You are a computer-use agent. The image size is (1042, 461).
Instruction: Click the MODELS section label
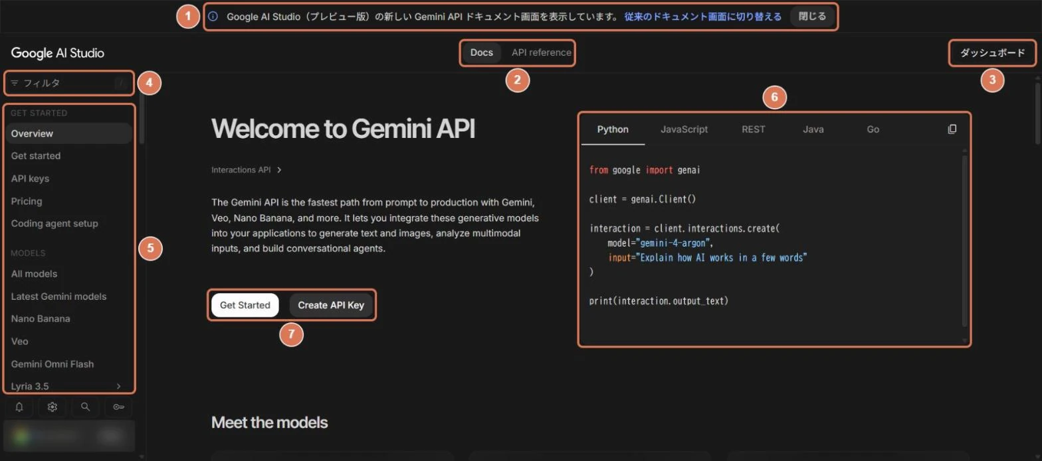pos(28,253)
